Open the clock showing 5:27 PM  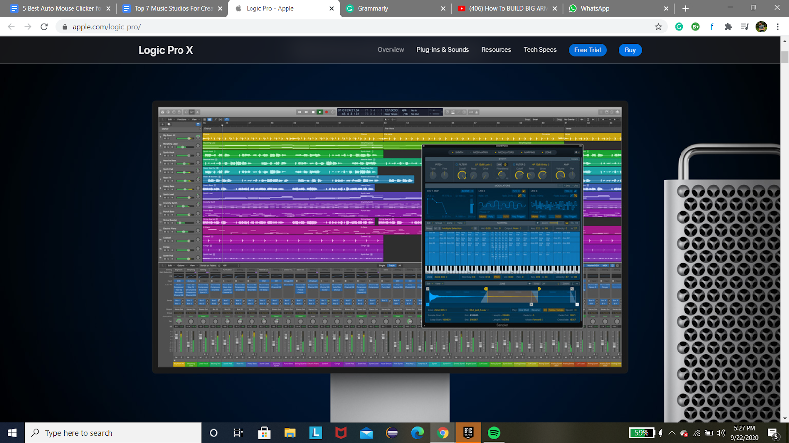click(745, 433)
